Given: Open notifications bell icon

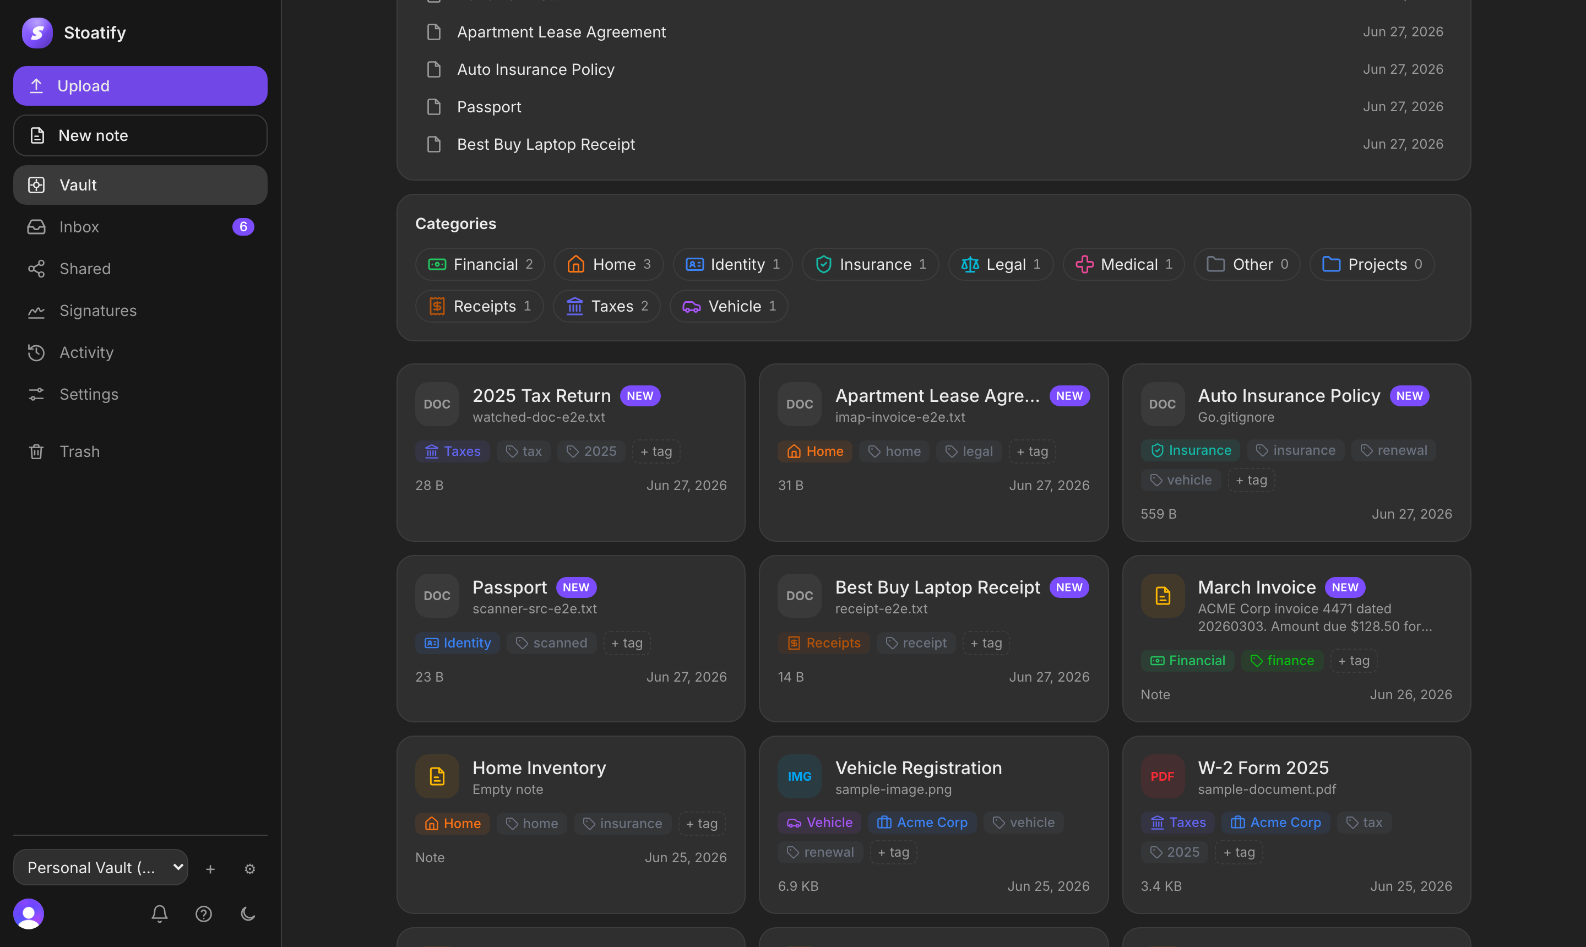Looking at the screenshot, I should pyautogui.click(x=160, y=914).
